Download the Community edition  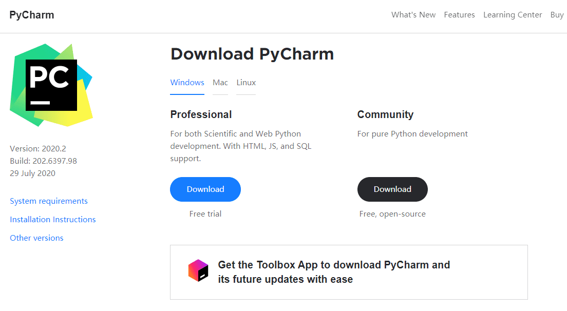point(392,189)
